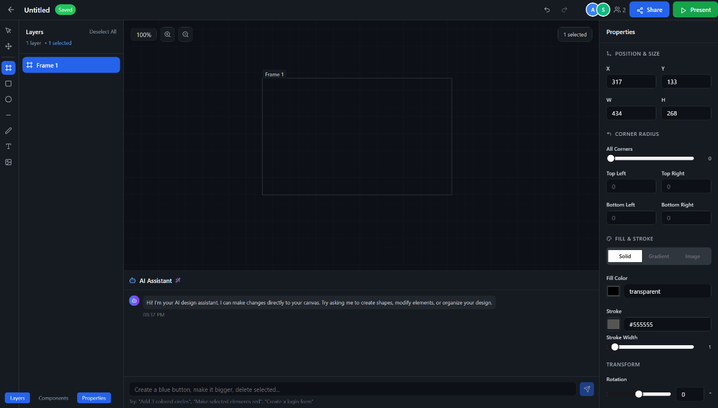Open the Image insertion tool
The width and height of the screenshot is (718, 408).
coord(8,162)
